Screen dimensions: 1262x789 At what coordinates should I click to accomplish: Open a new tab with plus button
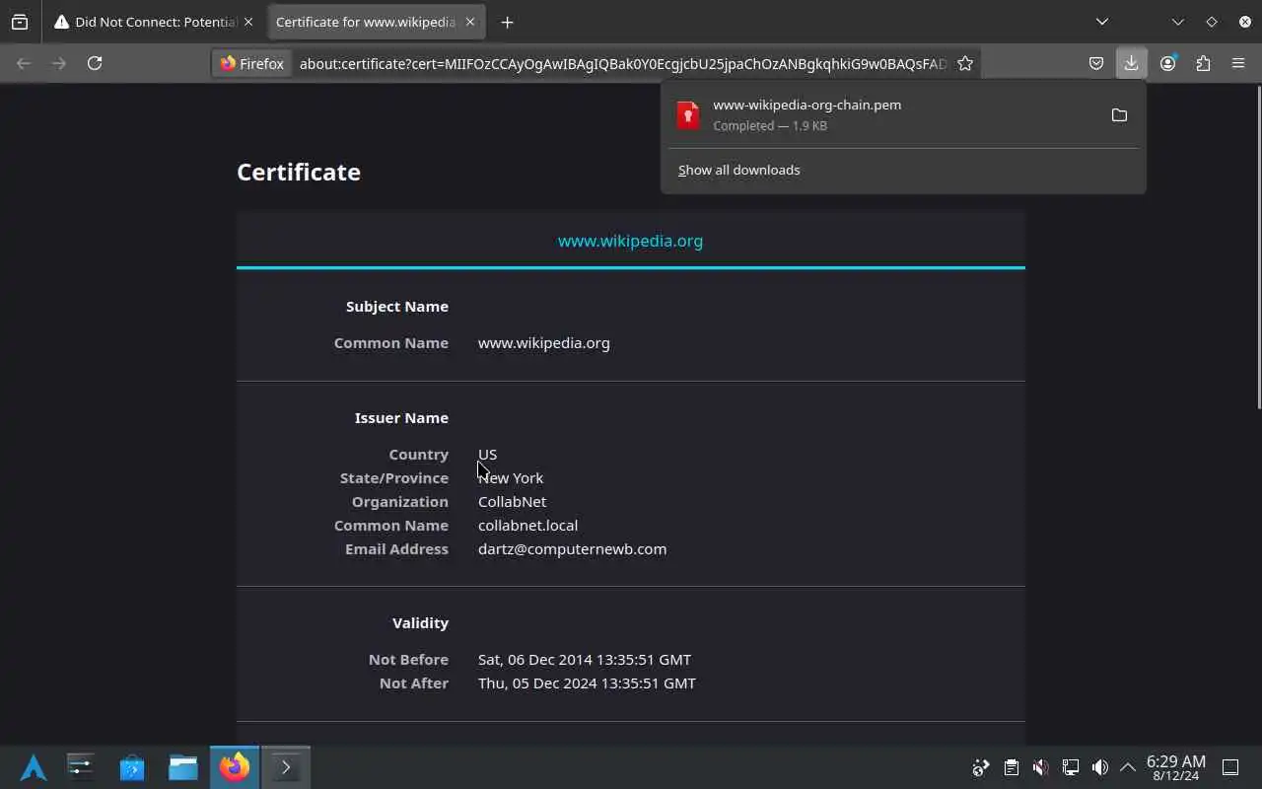(507, 22)
